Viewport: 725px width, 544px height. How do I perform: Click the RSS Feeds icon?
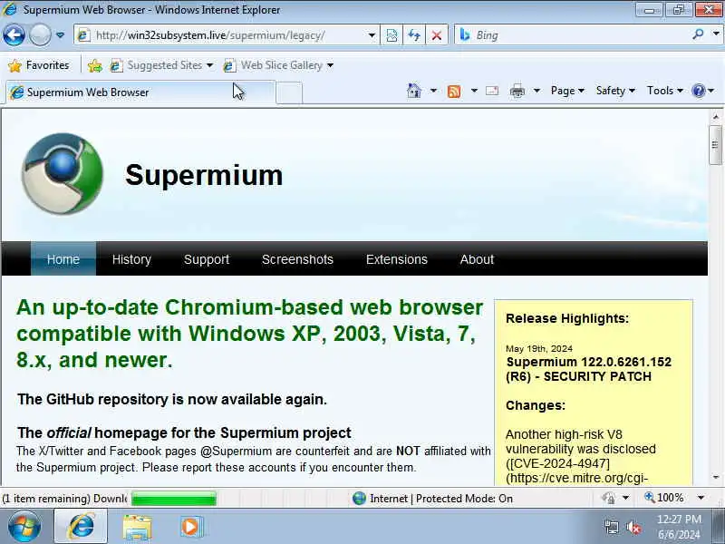pyautogui.click(x=454, y=92)
